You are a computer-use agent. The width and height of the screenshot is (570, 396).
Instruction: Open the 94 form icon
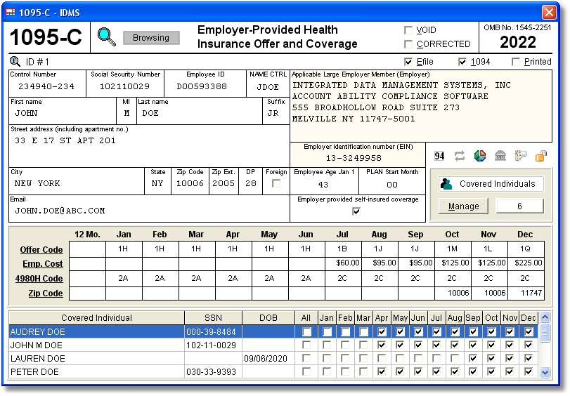click(x=439, y=156)
